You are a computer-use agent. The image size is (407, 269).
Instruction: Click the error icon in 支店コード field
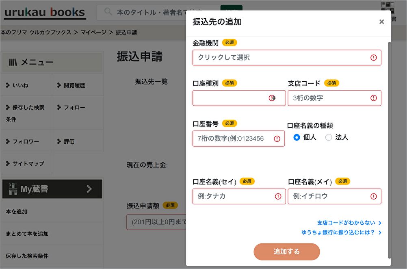point(374,98)
